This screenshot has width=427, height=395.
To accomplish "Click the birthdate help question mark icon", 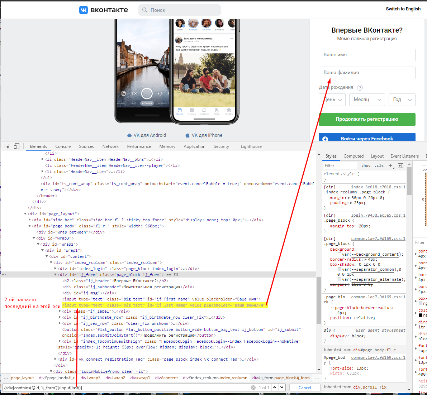I will coord(360,88).
